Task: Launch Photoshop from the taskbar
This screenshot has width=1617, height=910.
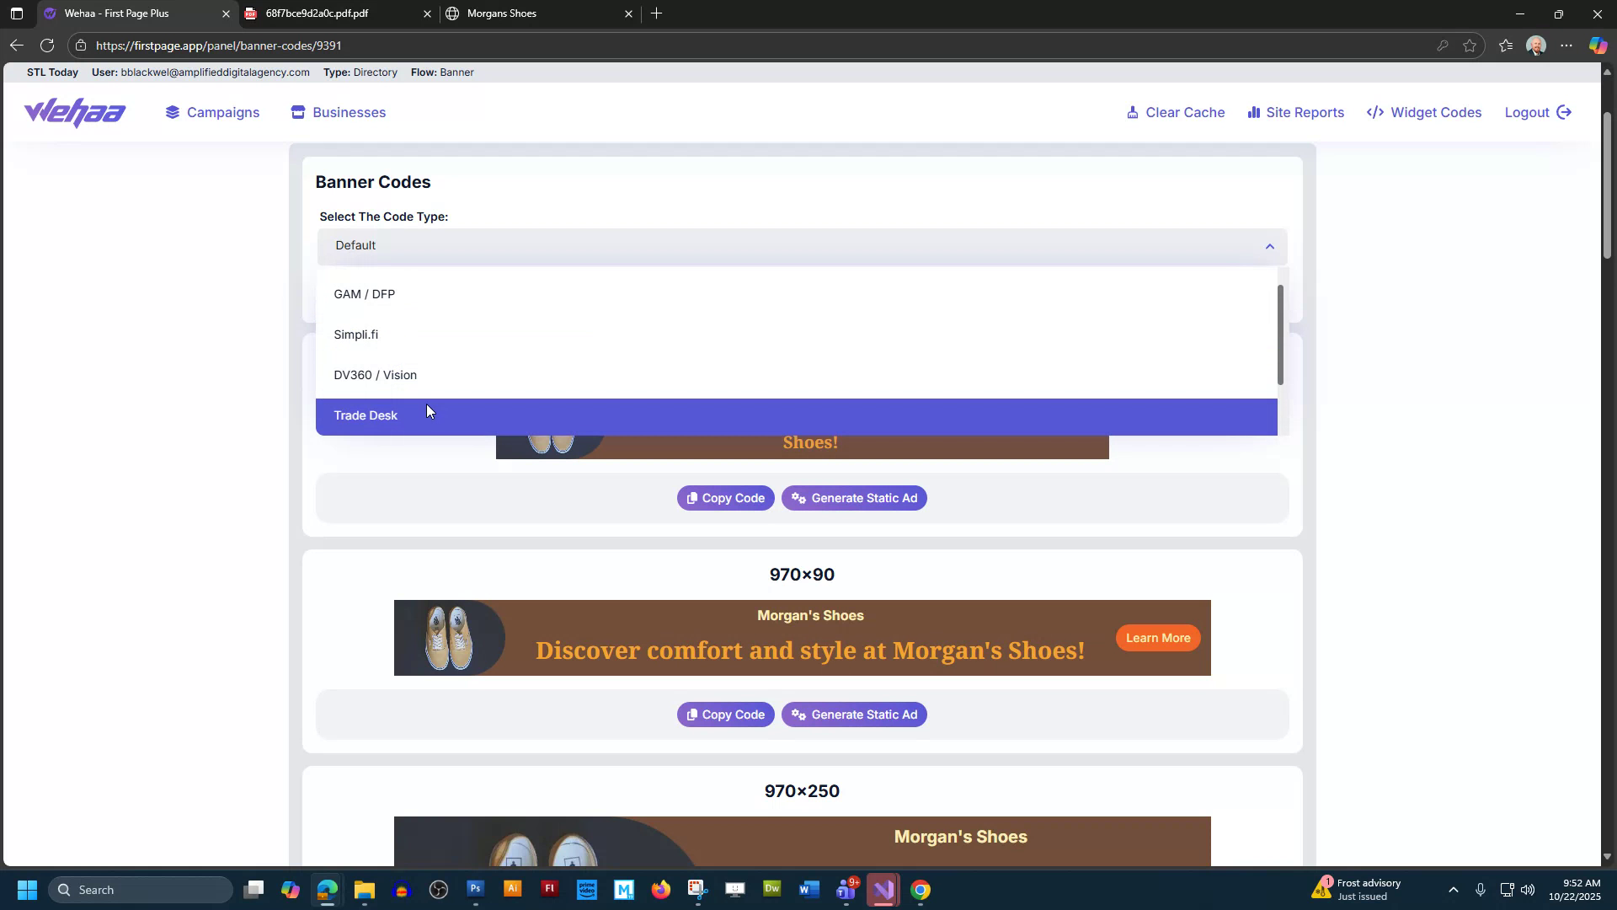Action: [x=475, y=889]
